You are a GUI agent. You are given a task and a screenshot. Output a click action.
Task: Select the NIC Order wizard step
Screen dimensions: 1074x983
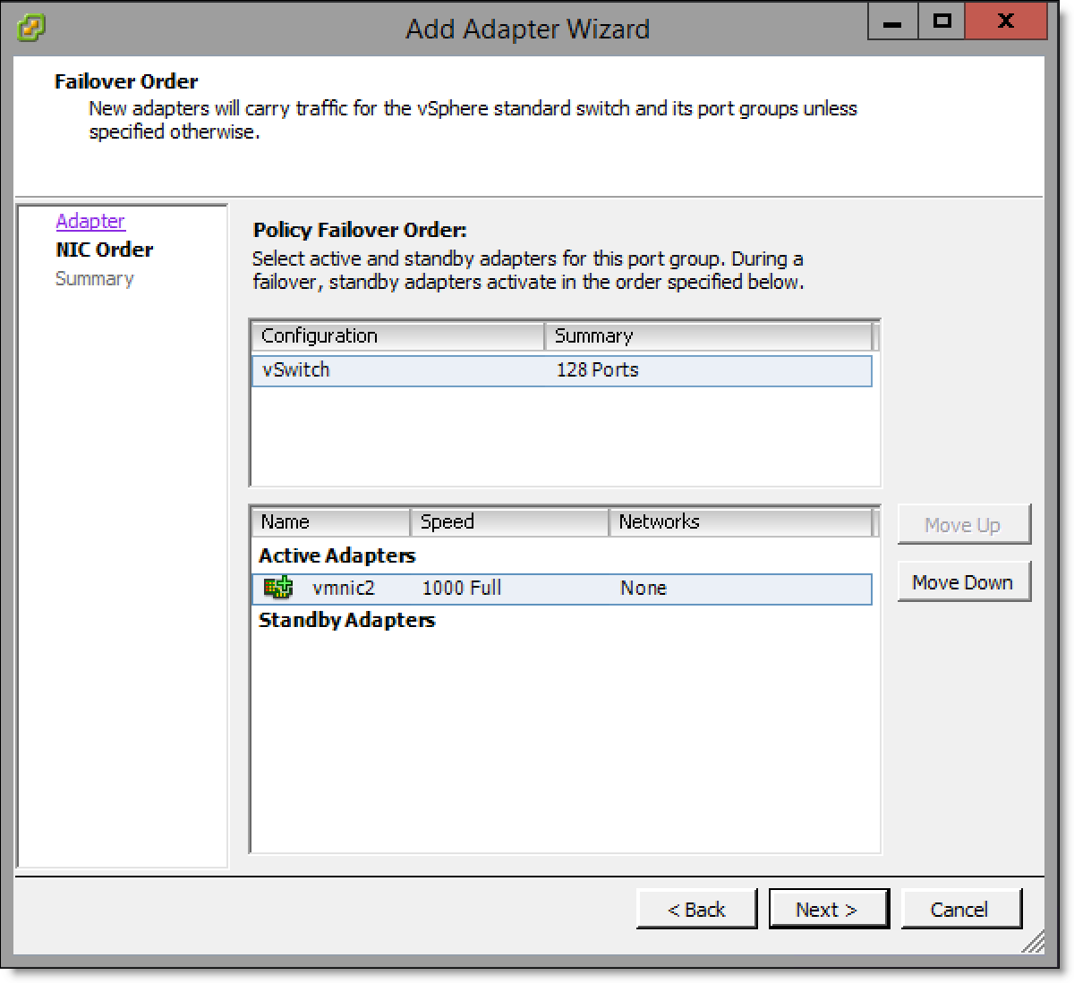(104, 250)
